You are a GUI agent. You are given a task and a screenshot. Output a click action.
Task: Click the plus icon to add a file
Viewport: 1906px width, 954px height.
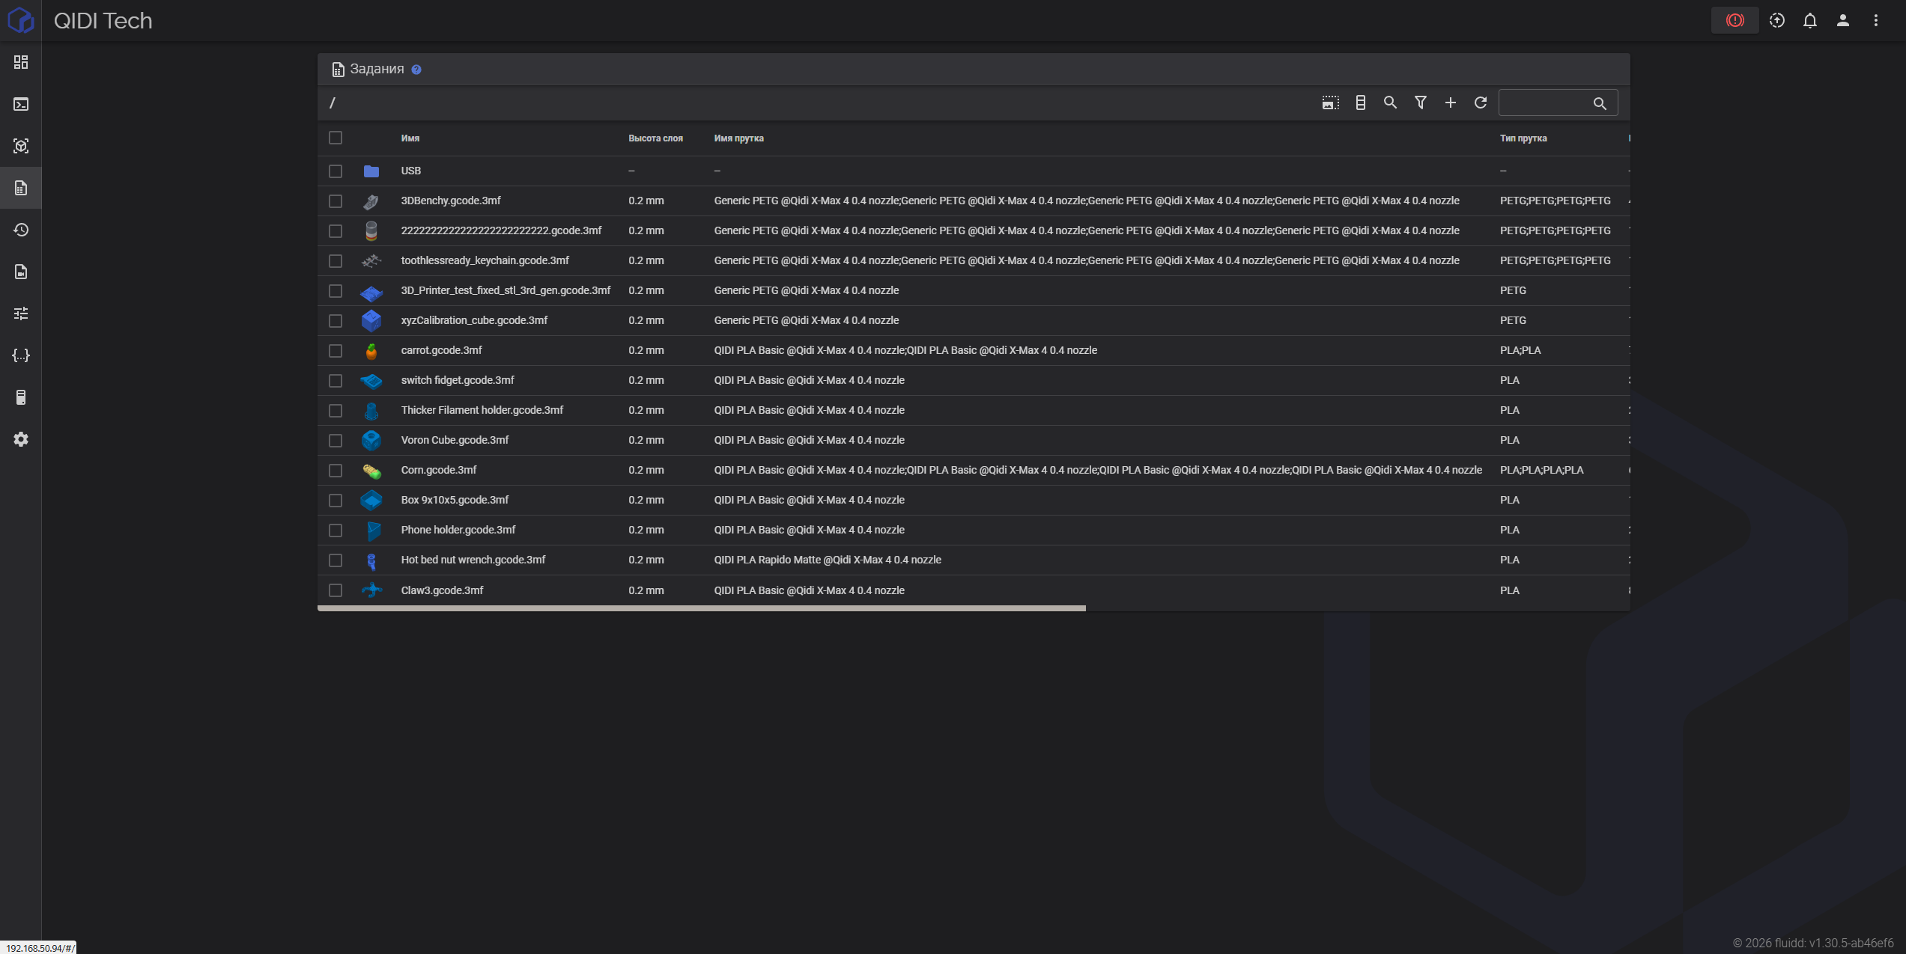pos(1450,103)
